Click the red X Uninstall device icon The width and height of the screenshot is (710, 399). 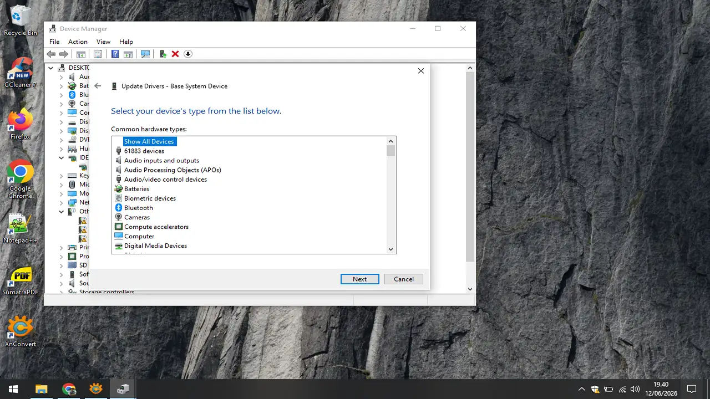175,54
